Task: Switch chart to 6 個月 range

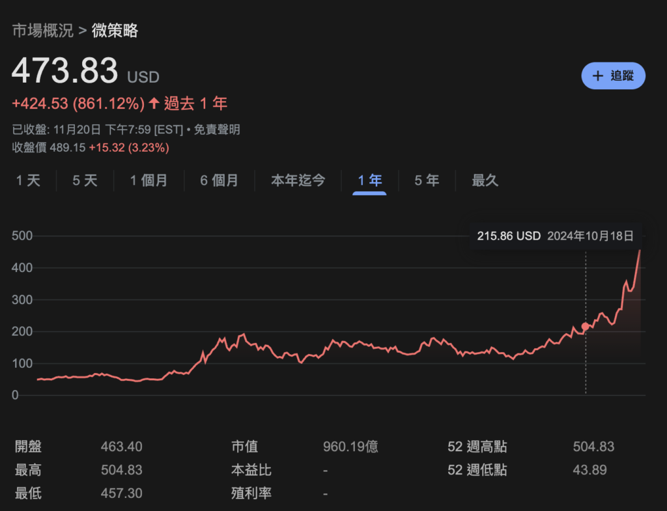Action: click(219, 180)
